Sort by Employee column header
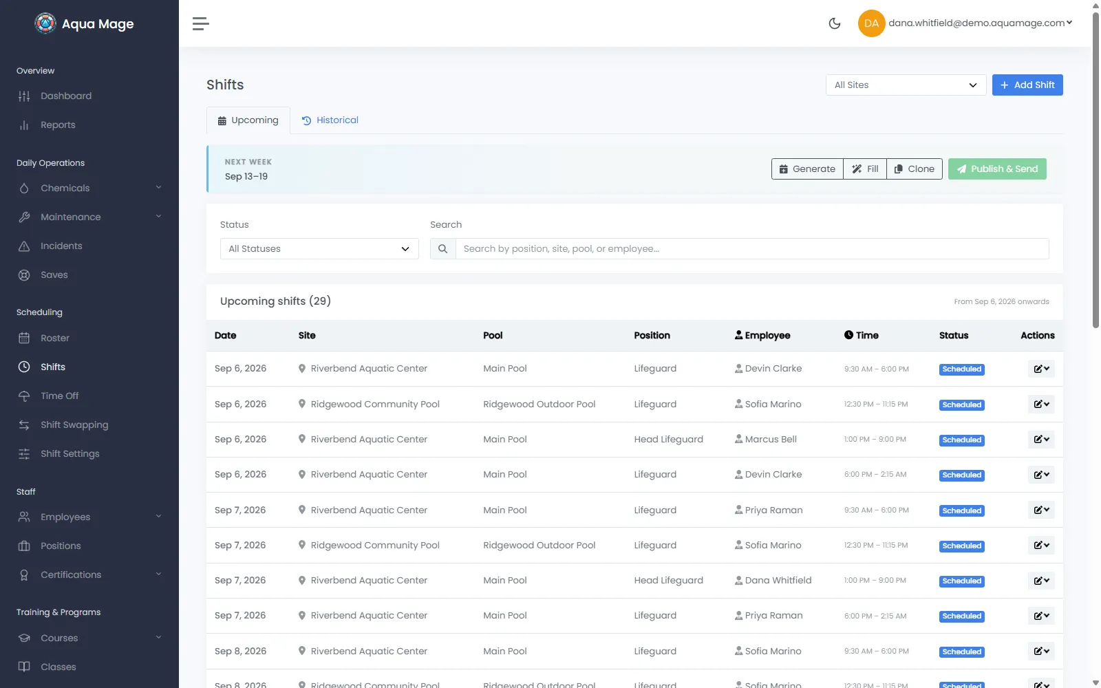The height and width of the screenshot is (688, 1101). [762, 336]
